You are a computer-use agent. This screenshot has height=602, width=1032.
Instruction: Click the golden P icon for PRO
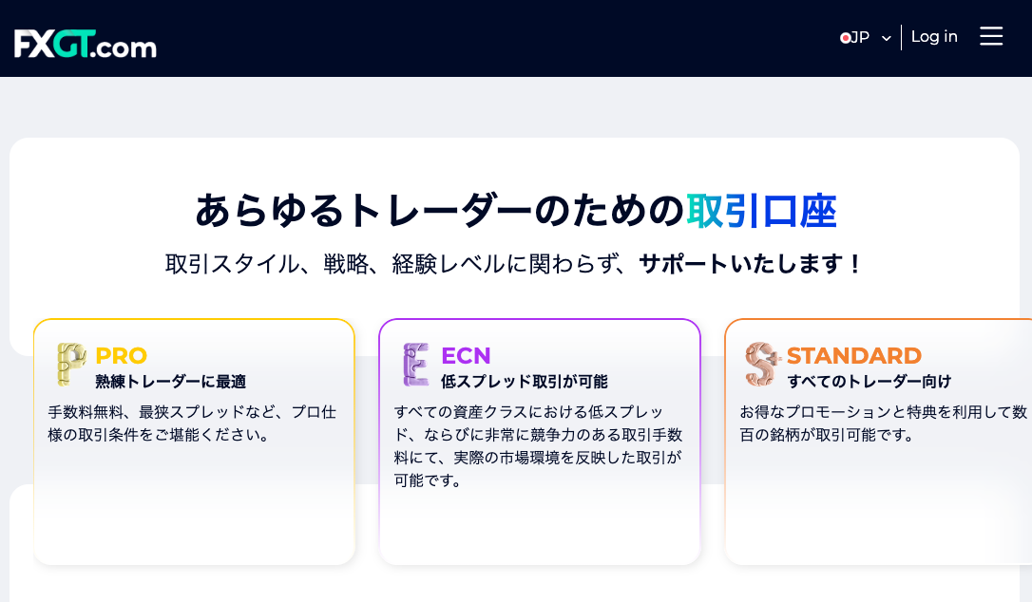(x=71, y=364)
